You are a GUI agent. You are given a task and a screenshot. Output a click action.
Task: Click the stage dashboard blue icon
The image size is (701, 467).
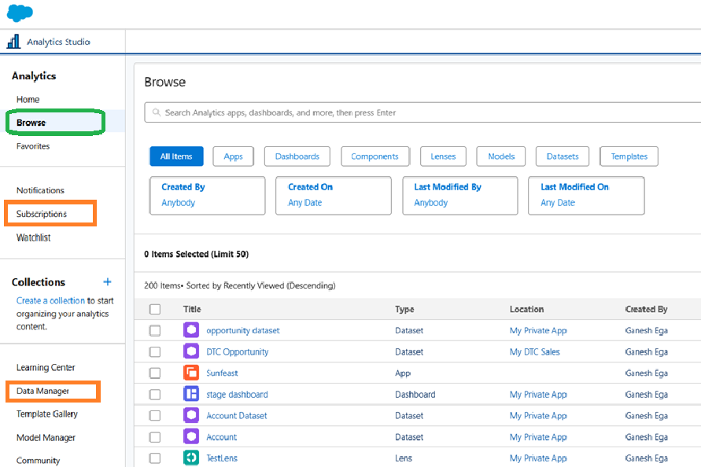(x=191, y=394)
